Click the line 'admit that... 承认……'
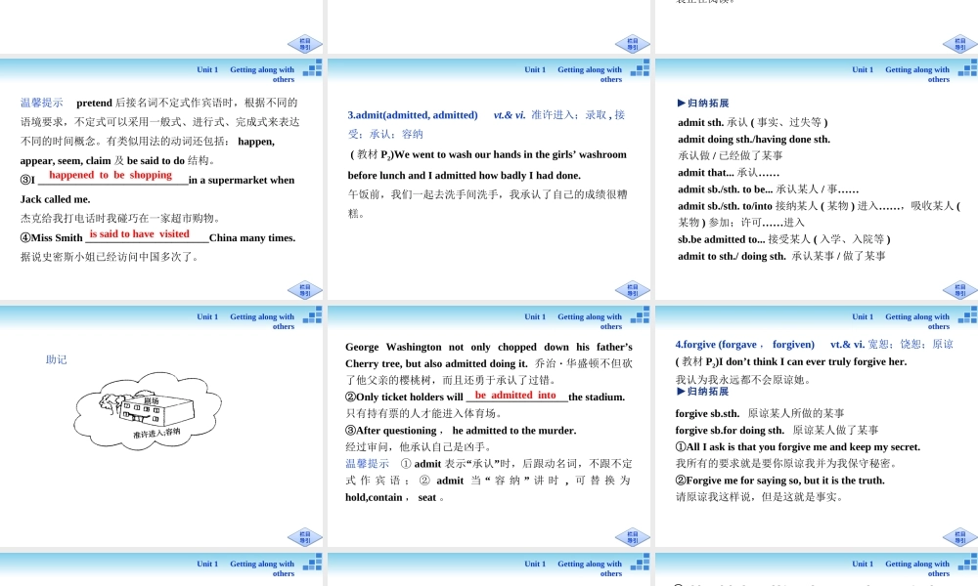The height and width of the screenshot is (586, 978). coord(729,173)
